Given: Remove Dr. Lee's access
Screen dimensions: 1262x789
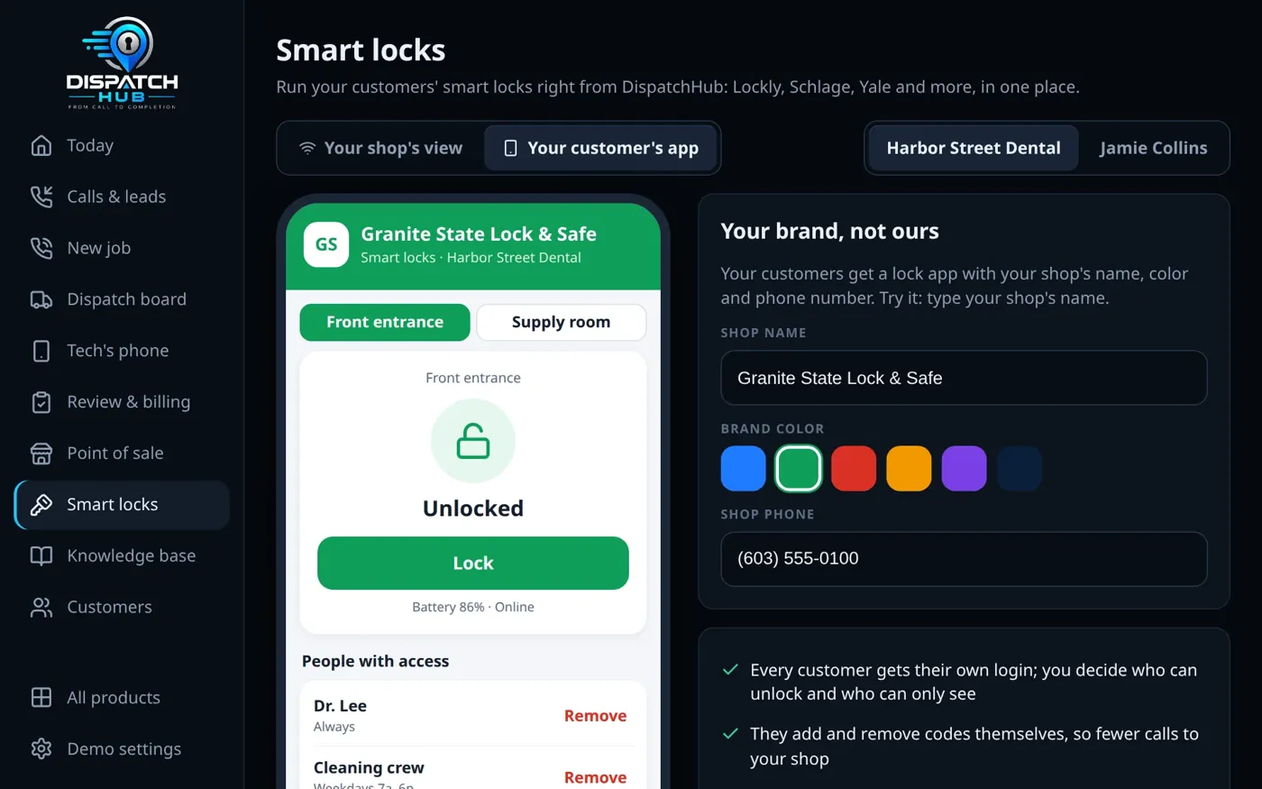Looking at the screenshot, I should point(595,716).
